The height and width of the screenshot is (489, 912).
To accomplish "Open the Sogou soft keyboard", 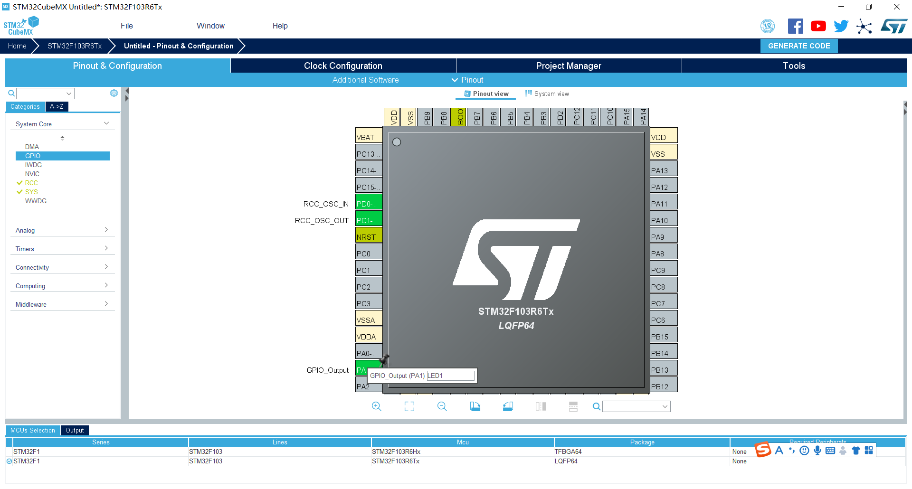I will click(830, 450).
